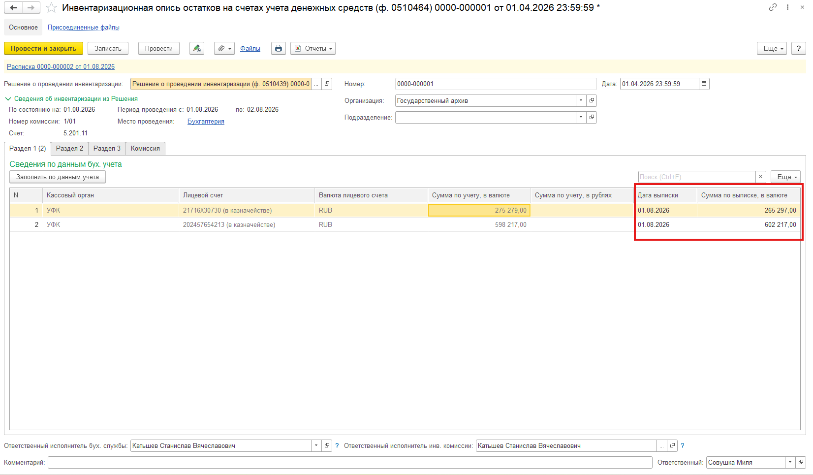The image size is (813, 475).
Task: Expand the Организация dropdown list
Action: (x=581, y=100)
